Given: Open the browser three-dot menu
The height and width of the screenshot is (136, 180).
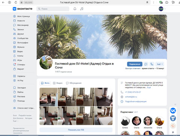Looking at the screenshot, I should click(153, 2).
